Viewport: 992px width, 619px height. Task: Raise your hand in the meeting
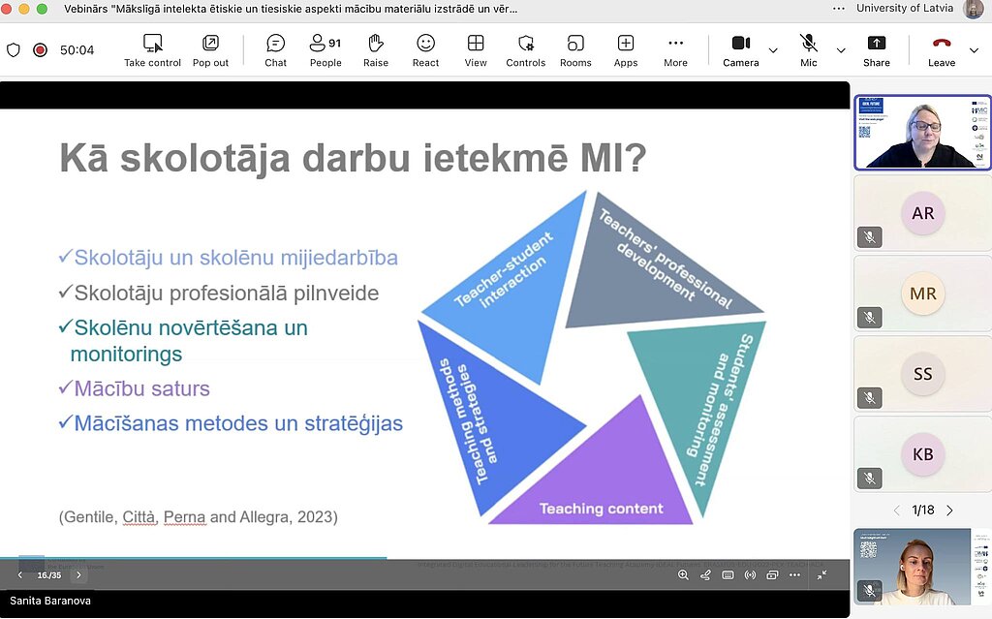(376, 50)
